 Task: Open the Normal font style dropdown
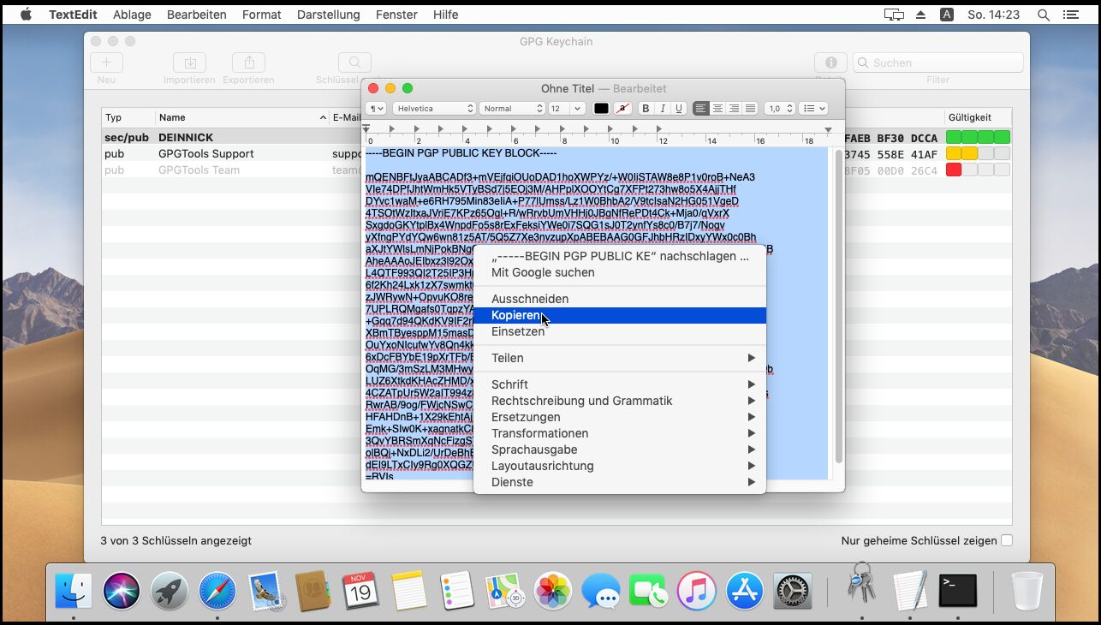[x=512, y=109]
